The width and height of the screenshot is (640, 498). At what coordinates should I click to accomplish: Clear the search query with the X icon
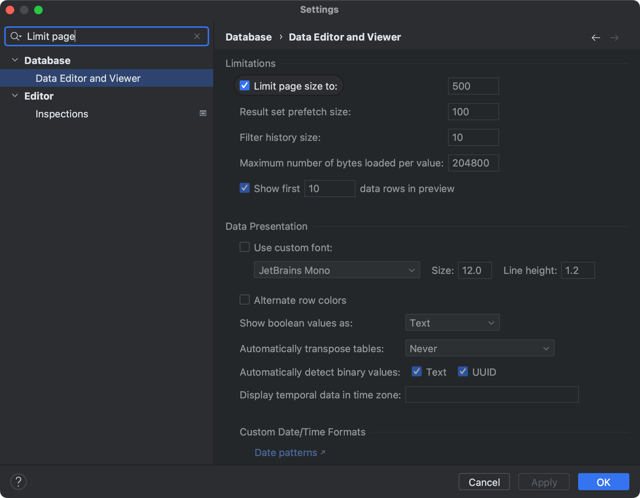(x=197, y=36)
